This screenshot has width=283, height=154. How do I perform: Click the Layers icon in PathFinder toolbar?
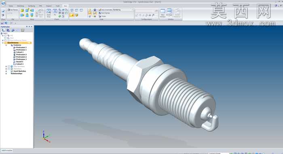13,30
